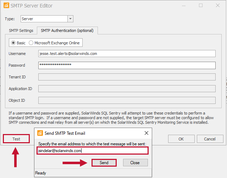
Task: Click the Close button in test email dialog
Action: tap(135, 163)
